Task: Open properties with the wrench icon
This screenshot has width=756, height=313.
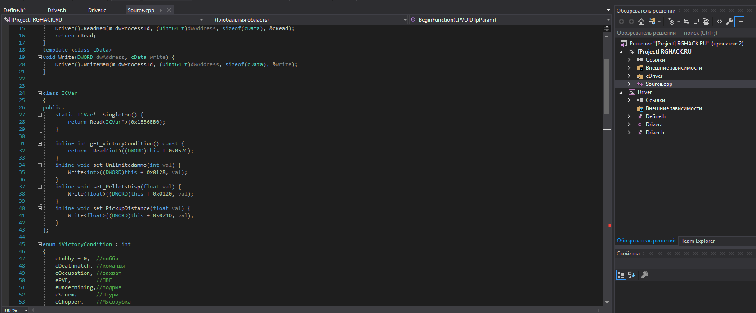Action: coord(729,22)
